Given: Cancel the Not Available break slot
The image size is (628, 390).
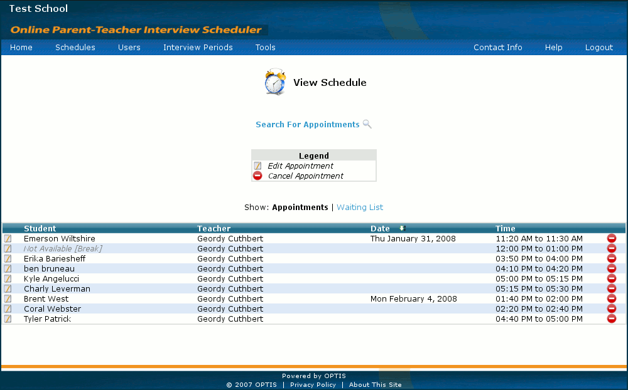Looking at the screenshot, I should (x=612, y=249).
